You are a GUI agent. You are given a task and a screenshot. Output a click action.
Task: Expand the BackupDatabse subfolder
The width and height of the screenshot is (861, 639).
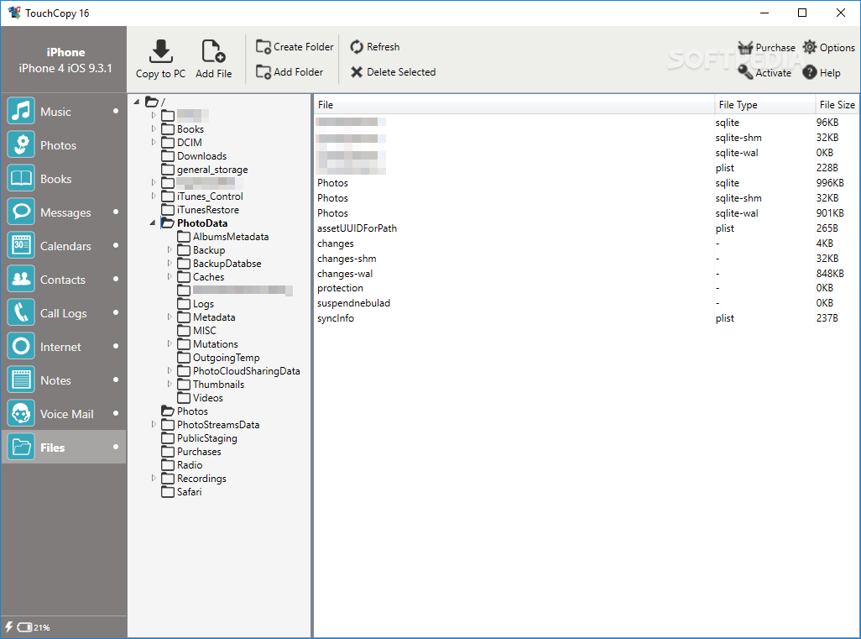pos(170,263)
